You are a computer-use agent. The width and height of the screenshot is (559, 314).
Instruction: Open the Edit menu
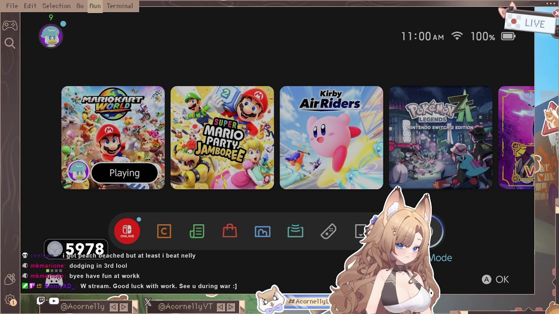click(30, 6)
